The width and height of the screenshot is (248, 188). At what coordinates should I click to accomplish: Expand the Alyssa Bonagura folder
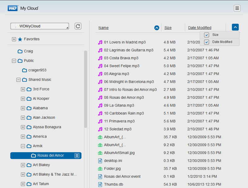(x=23, y=127)
